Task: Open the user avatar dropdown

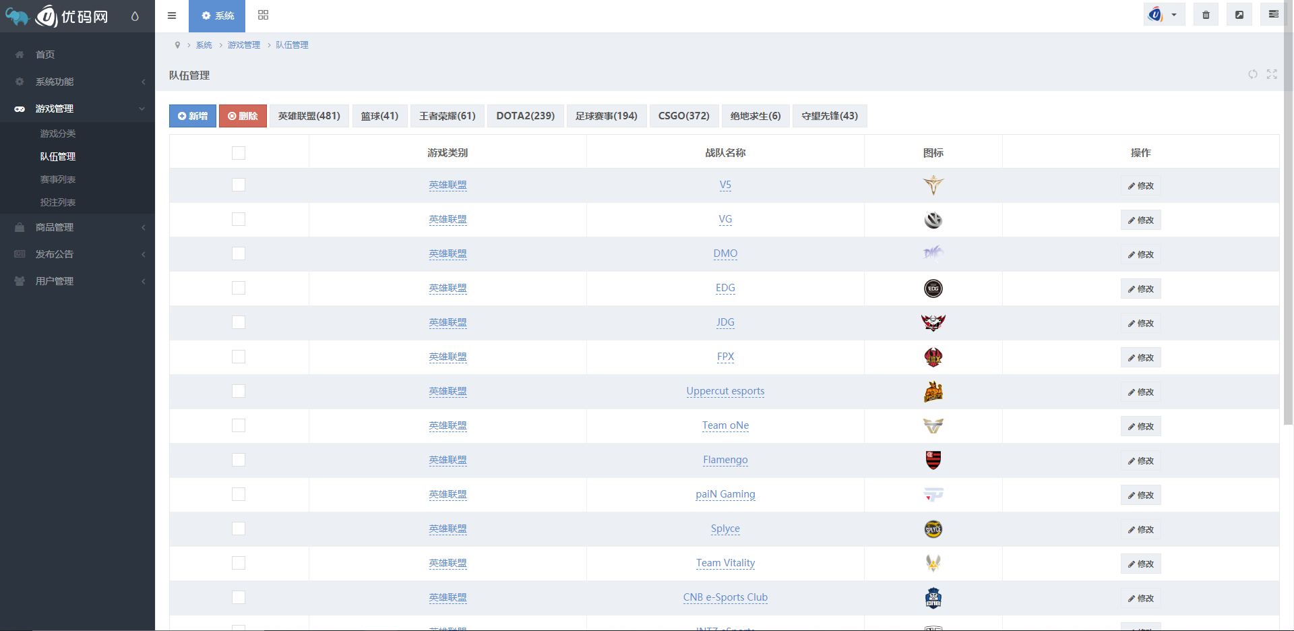Action: tap(1164, 15)
